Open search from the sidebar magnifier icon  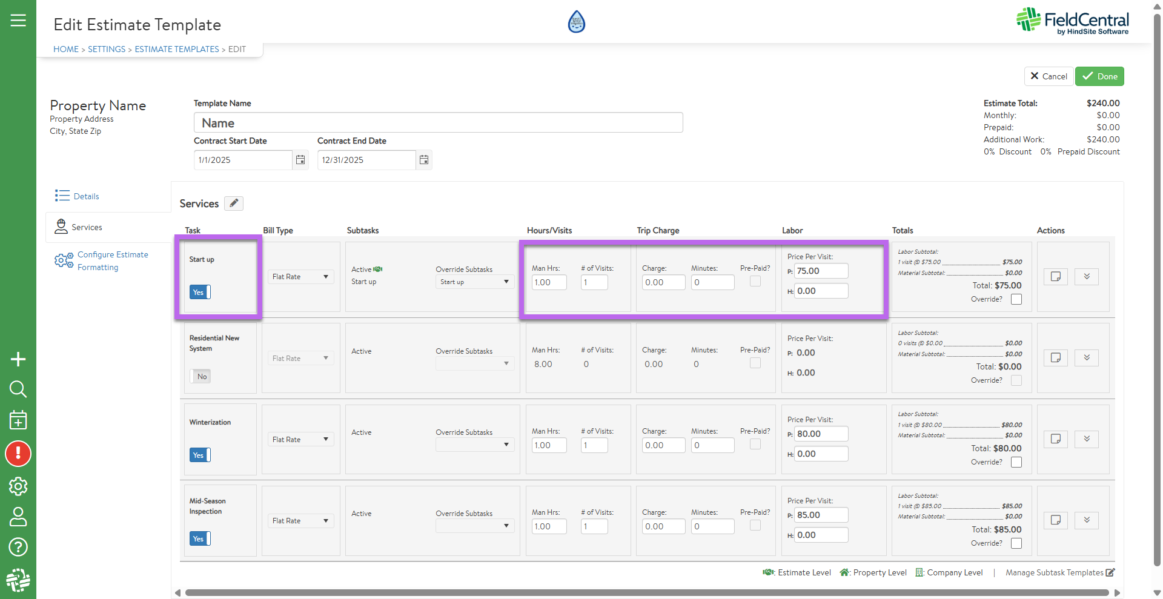coord(18,389)
